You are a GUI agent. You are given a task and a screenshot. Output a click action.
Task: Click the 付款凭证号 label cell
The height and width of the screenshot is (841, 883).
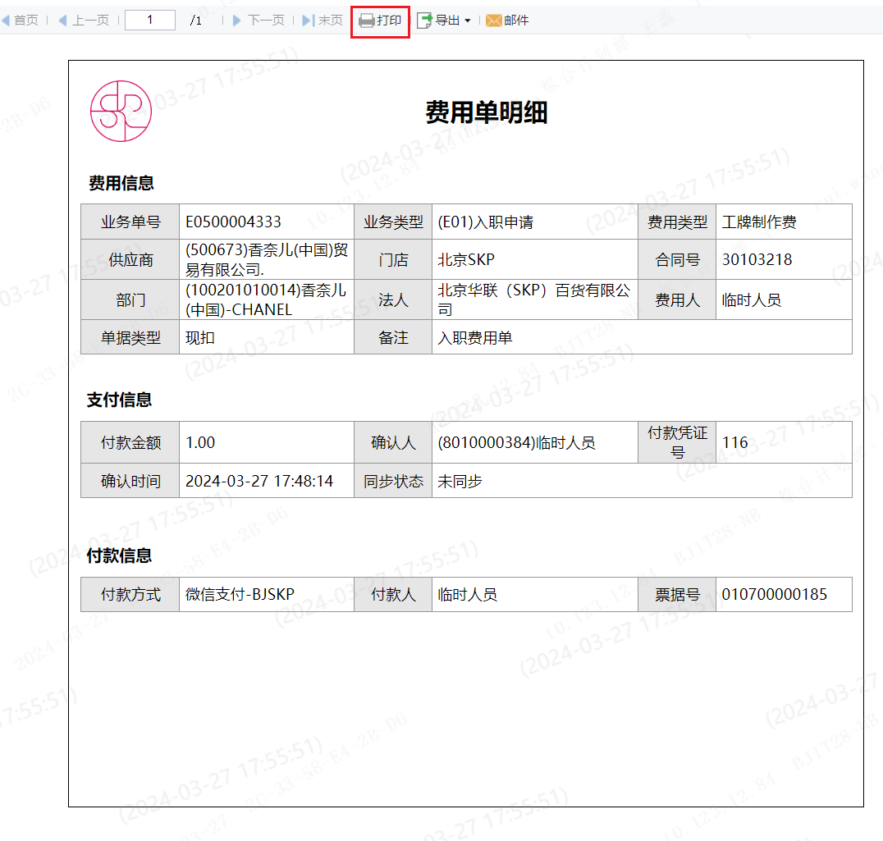(x=678, y=442)
